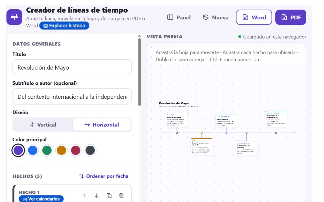Click the Revolución de Mayo preview title
This screenshot has width=324, height=202.
tap(174, 103)
